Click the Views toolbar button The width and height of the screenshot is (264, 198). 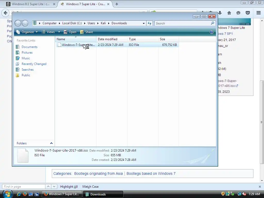[x=48, y=32]
